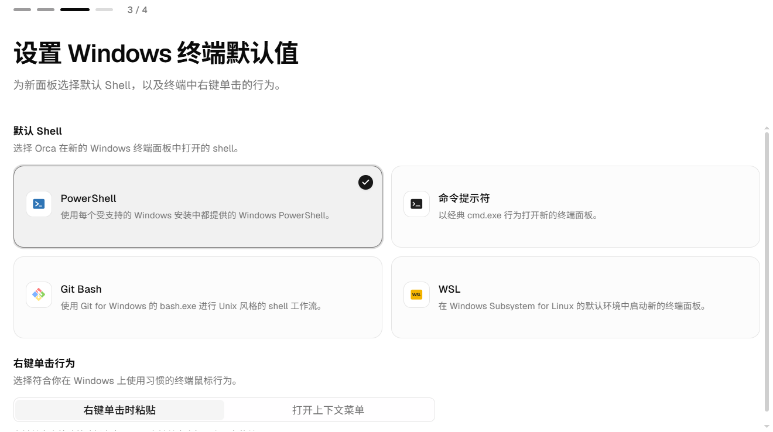Click the 右键单击行为 section label
This screenshot has height=432, width=773.
44,364
